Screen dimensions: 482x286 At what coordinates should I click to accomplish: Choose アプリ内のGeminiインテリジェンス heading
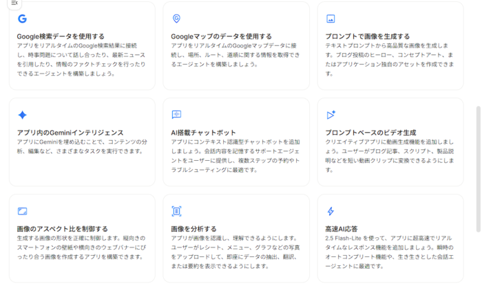[70, 133]
